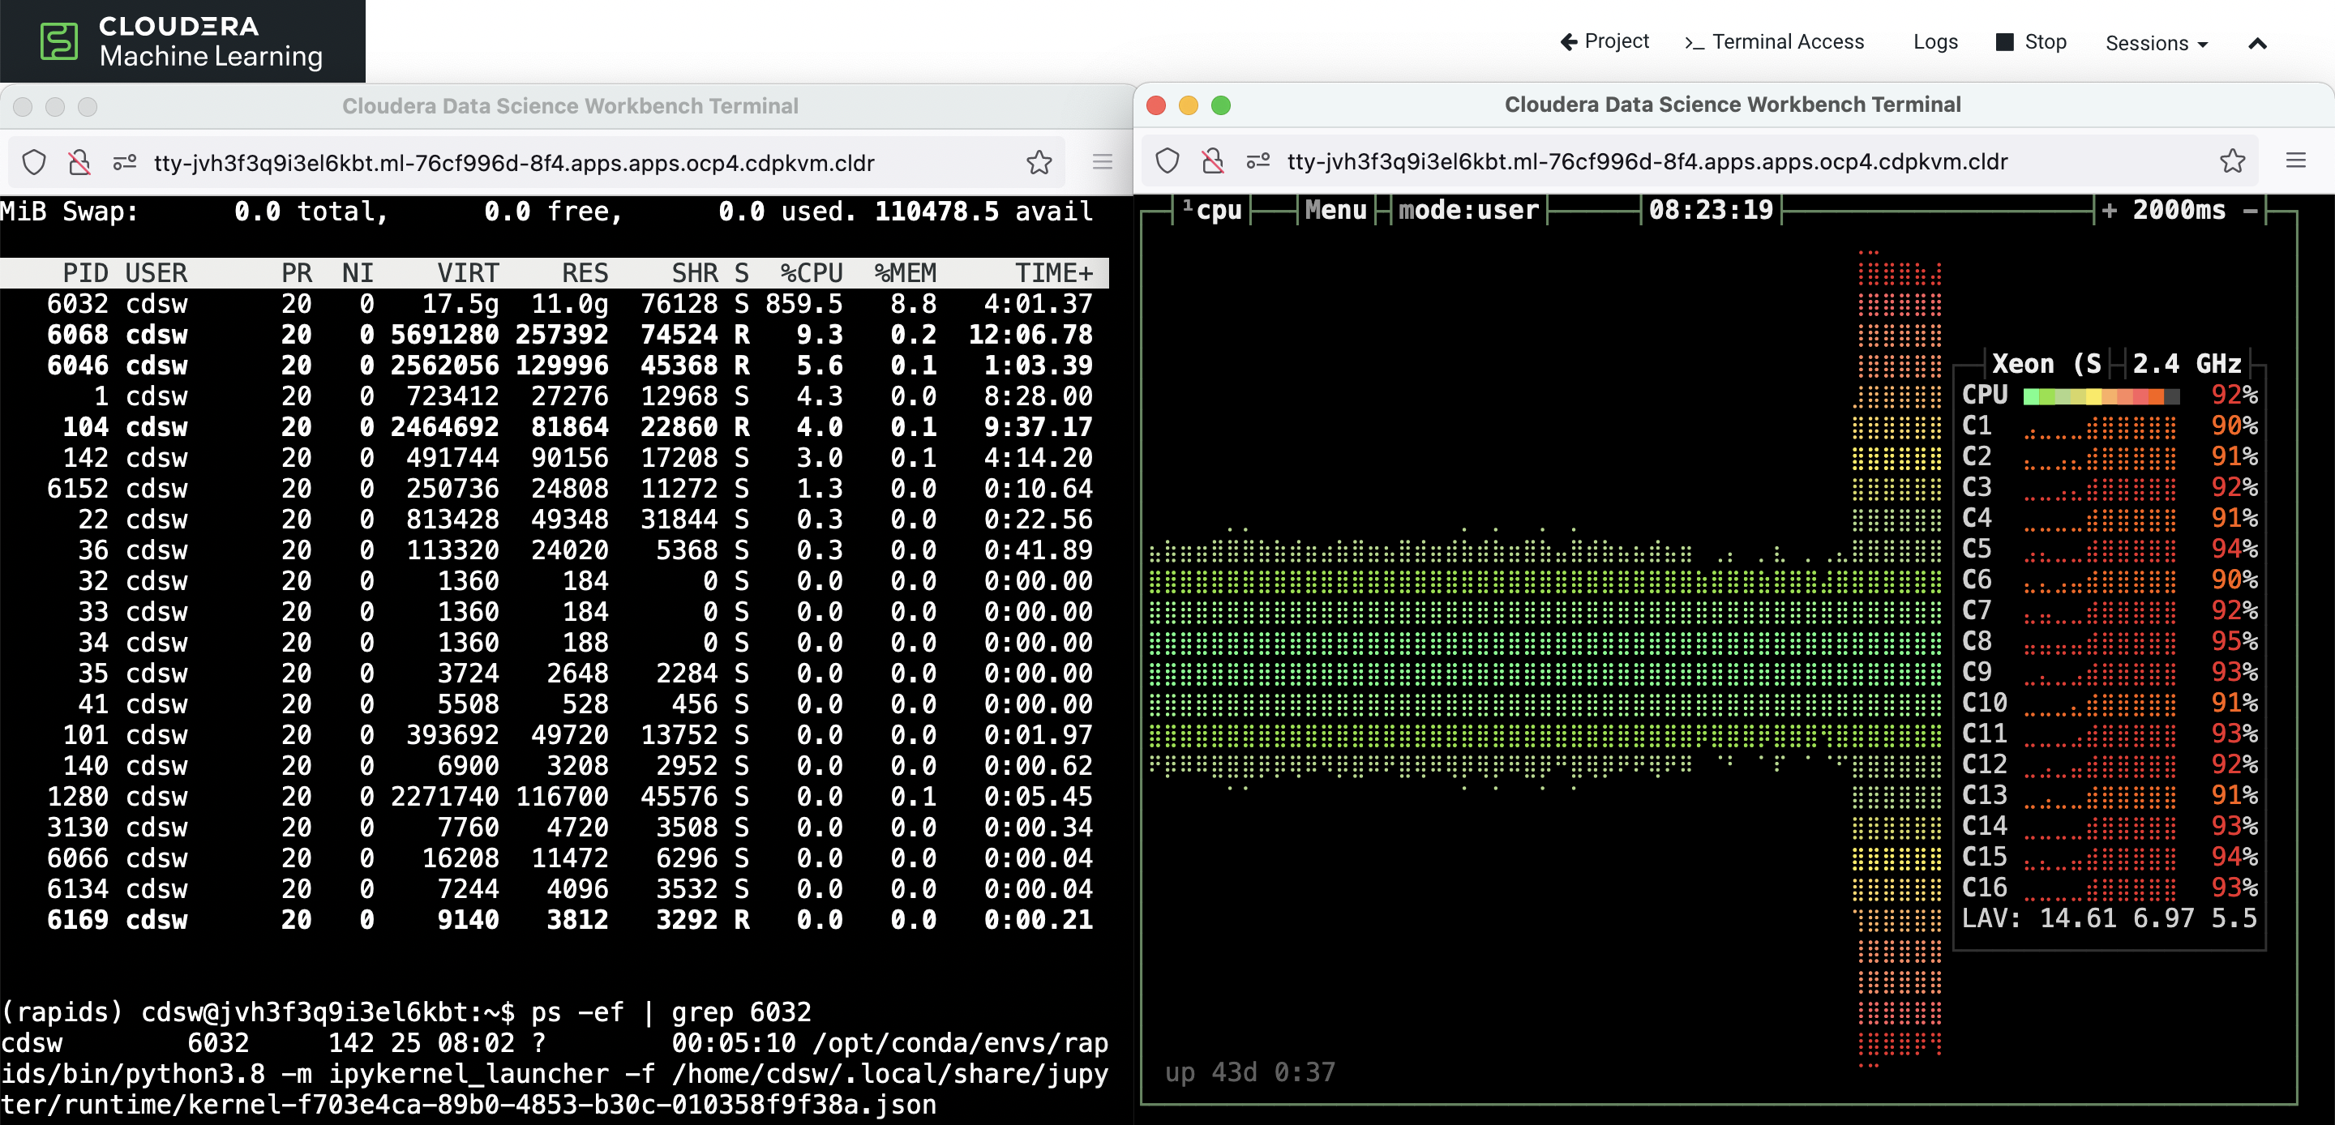
Task: Toggle btop mode:user setting
Action: [1467, 210]
